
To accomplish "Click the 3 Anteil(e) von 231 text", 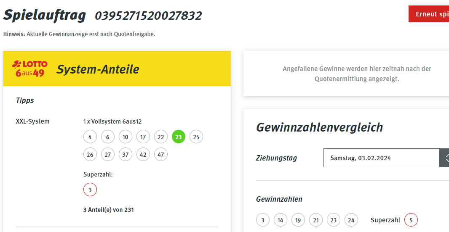I will (109, 210).
